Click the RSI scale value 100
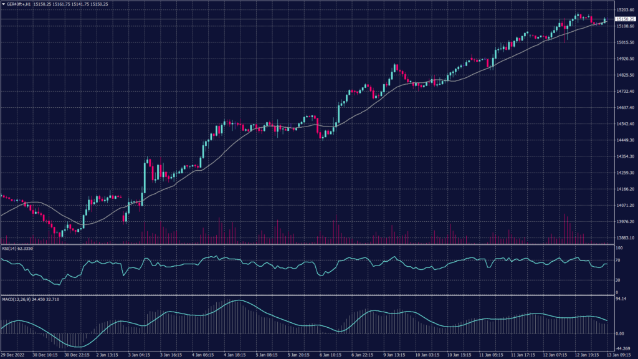638x359 pixels. 619,248
